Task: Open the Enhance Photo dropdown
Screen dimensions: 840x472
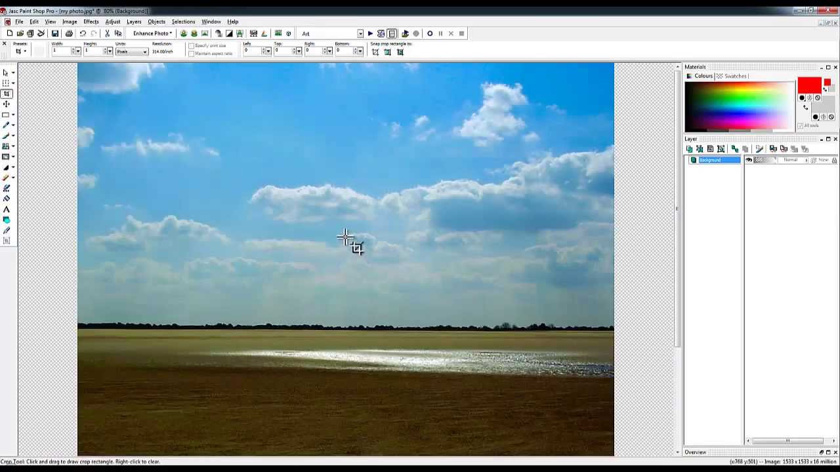Action: (152, 33)
